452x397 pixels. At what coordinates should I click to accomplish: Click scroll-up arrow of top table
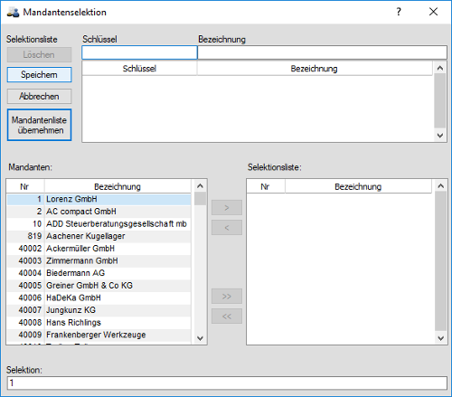click(x=440, y=68)
